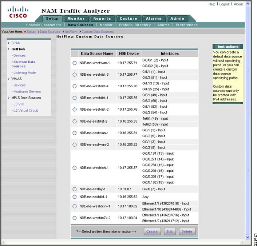Select the NDE-me-westdist-1 radio button
Viewport: 257px width, 246px height.
[75, 98]
